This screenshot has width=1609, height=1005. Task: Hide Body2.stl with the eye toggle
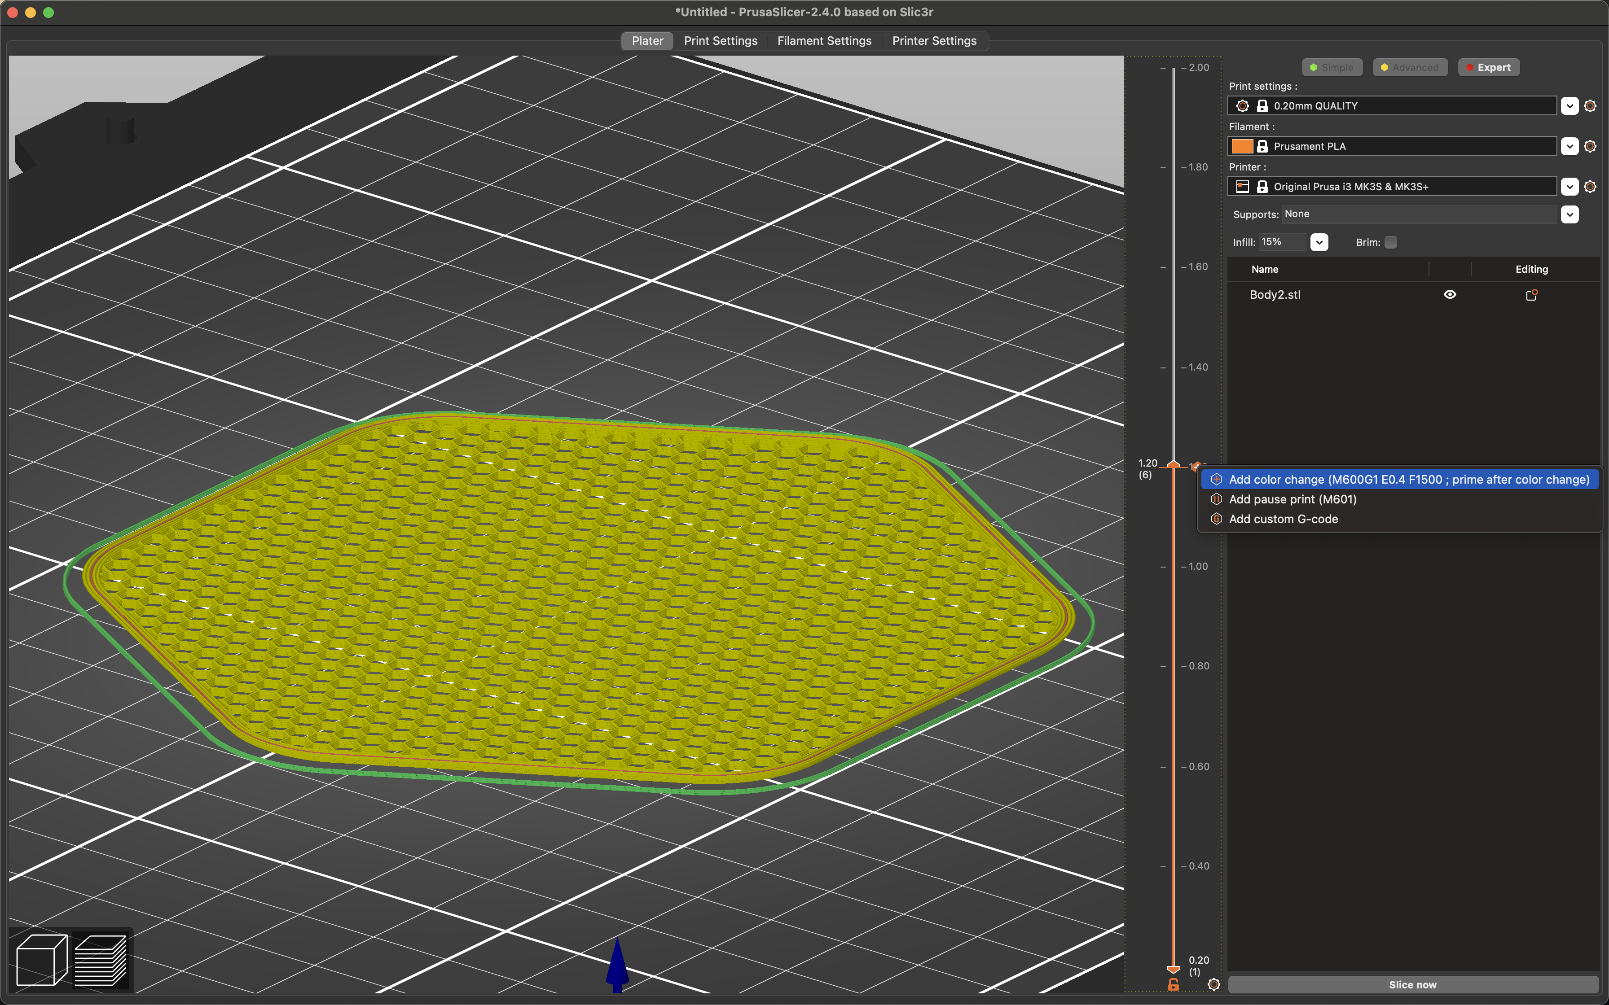[1450, 294]
